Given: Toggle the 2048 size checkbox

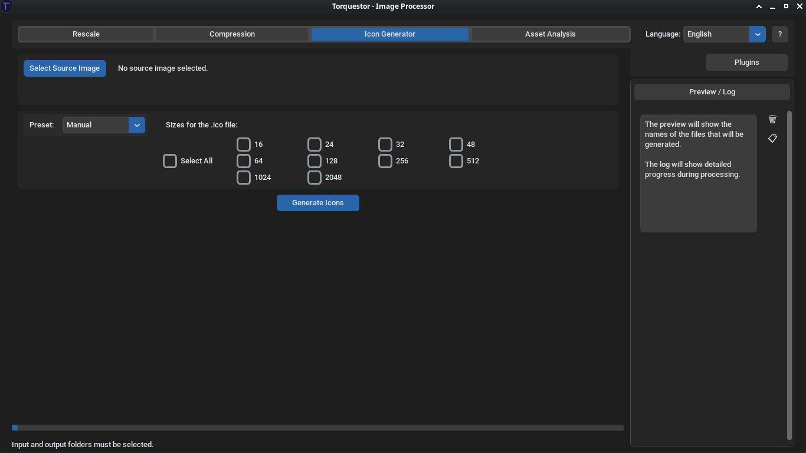Looking at the screenshot, I should point(314,177).
